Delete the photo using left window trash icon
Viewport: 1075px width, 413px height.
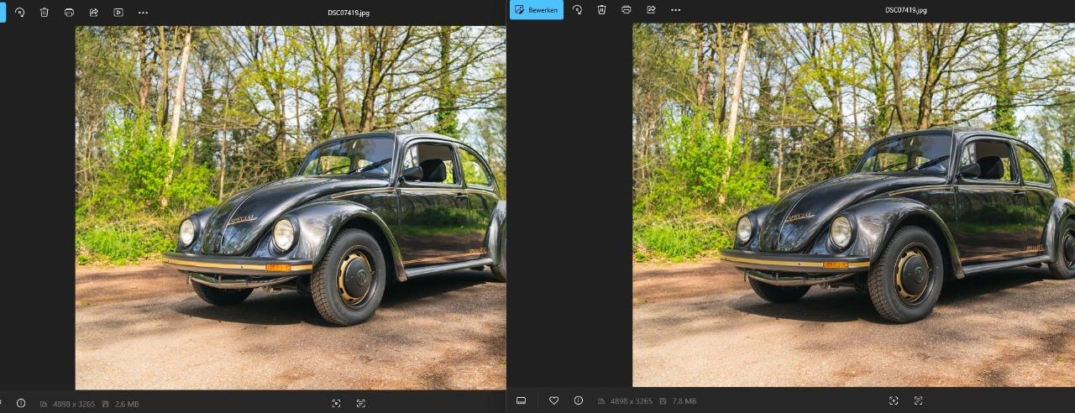tap(45, 13)
